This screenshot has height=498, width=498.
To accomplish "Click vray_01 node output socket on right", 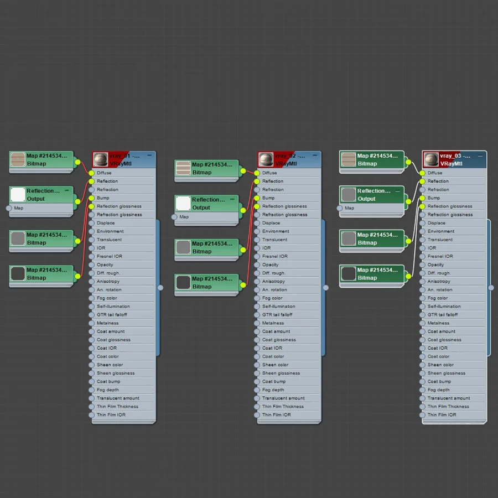I will tap(160, 288).
